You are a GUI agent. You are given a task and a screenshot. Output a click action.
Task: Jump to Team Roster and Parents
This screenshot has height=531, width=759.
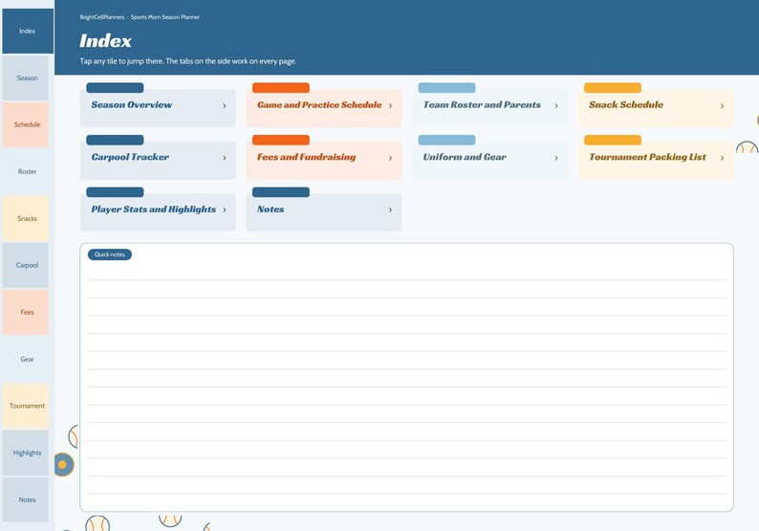click(489, 107)
